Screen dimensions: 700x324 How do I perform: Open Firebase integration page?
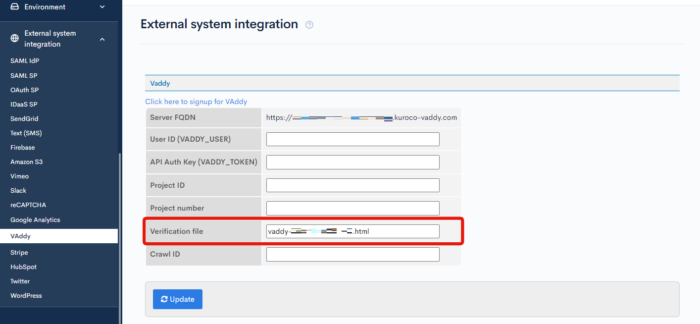tap(23, 148)
